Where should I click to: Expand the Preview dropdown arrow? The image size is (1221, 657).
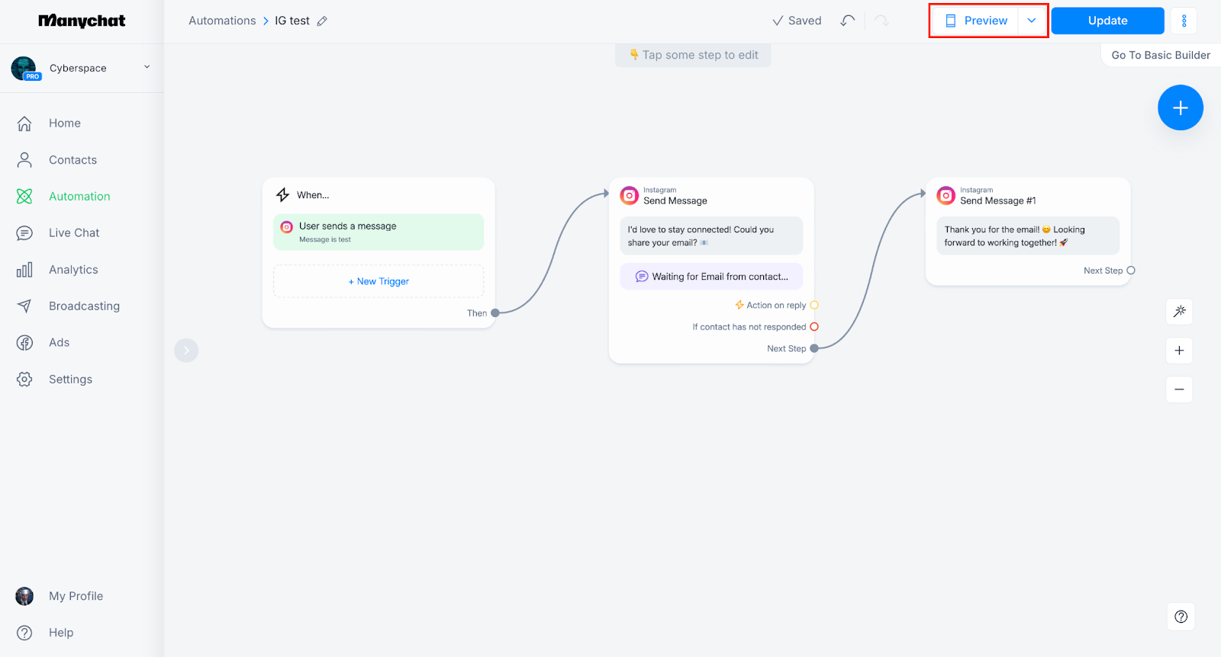(x=1032, y=21)
